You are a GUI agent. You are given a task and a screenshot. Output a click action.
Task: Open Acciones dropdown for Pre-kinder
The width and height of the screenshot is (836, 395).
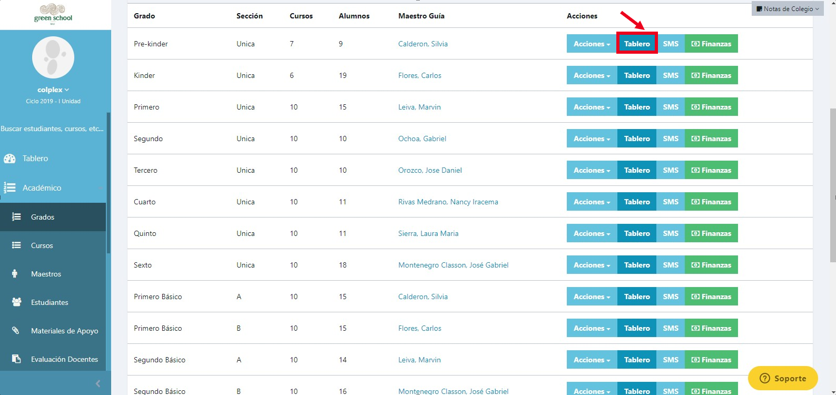click(x=592, y=44)
